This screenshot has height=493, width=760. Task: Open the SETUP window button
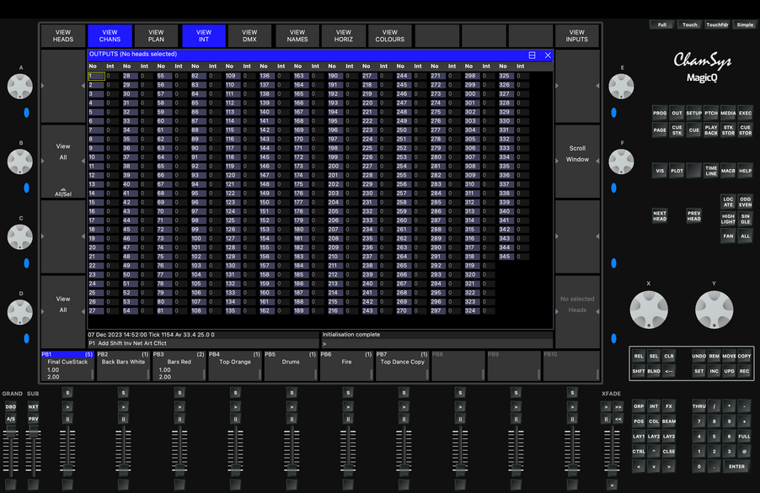[693, 114]
